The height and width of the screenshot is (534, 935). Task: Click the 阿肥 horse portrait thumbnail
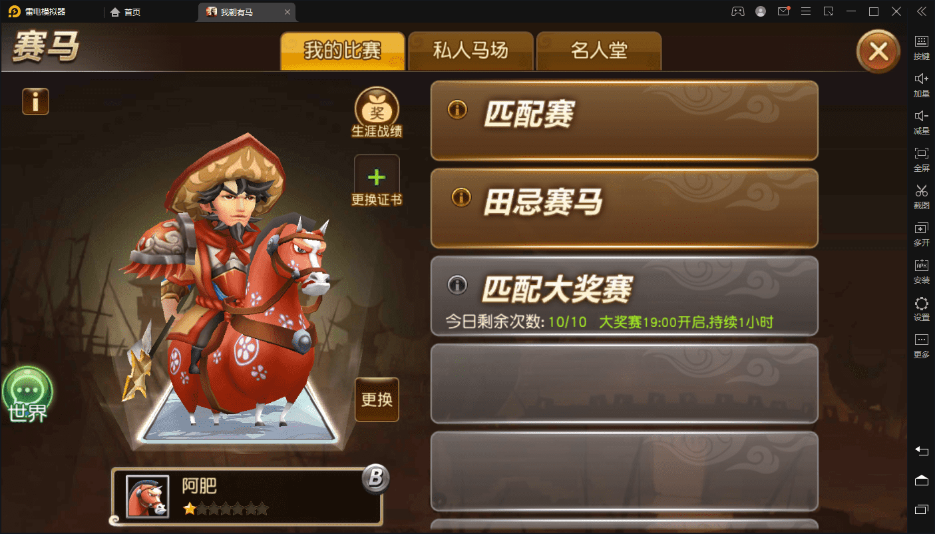point(147,497)
